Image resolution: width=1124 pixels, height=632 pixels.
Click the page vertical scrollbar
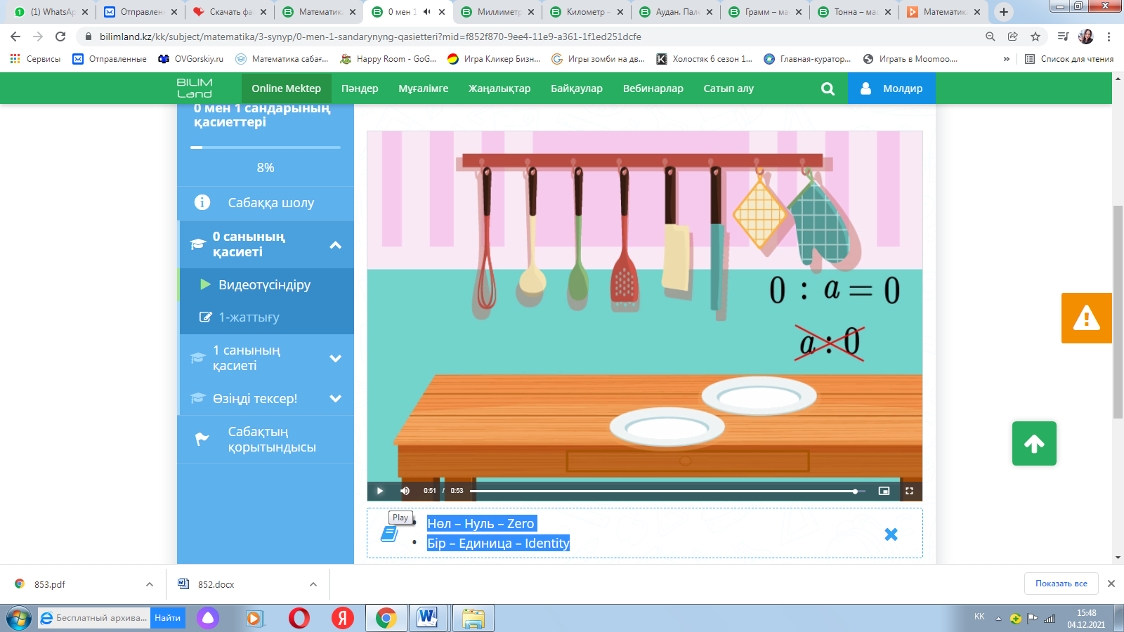(x=1118, y=312)
